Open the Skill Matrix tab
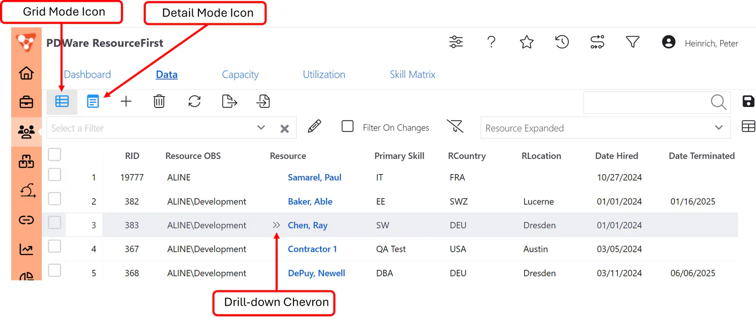 [x=412, y=75]
